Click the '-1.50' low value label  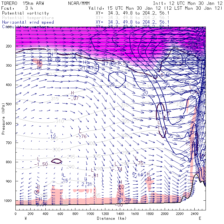pos(41,164)
